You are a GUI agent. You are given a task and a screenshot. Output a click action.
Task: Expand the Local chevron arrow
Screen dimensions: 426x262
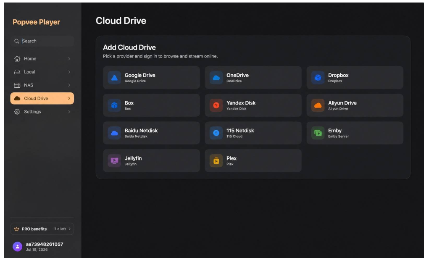69,72
